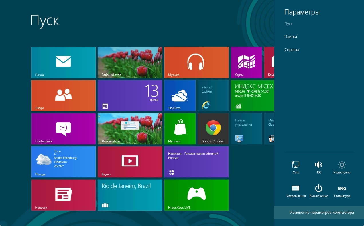Select Плитки in settings panel

(290, 37)
